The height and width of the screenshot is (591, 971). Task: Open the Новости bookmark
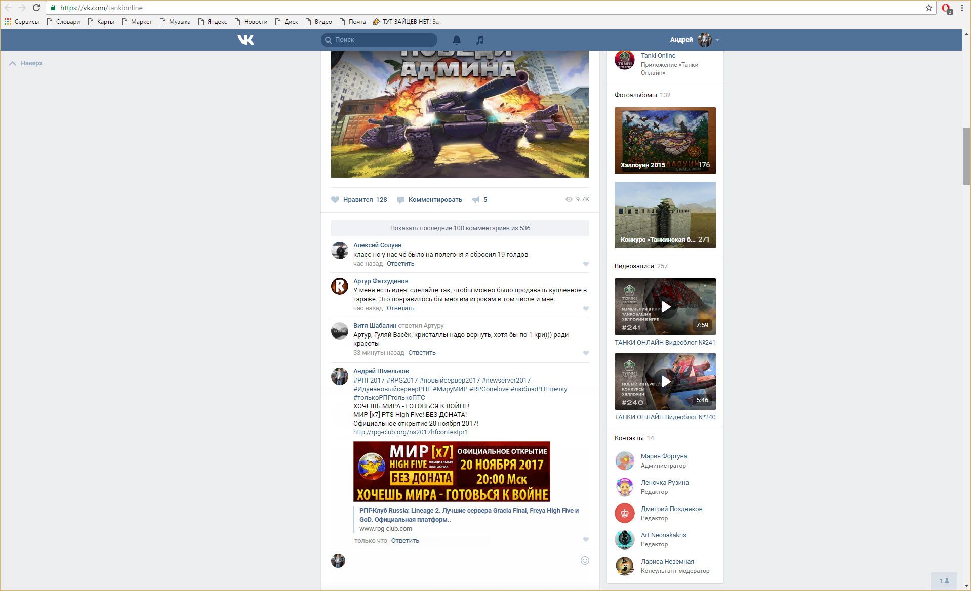tap(251, 22)
